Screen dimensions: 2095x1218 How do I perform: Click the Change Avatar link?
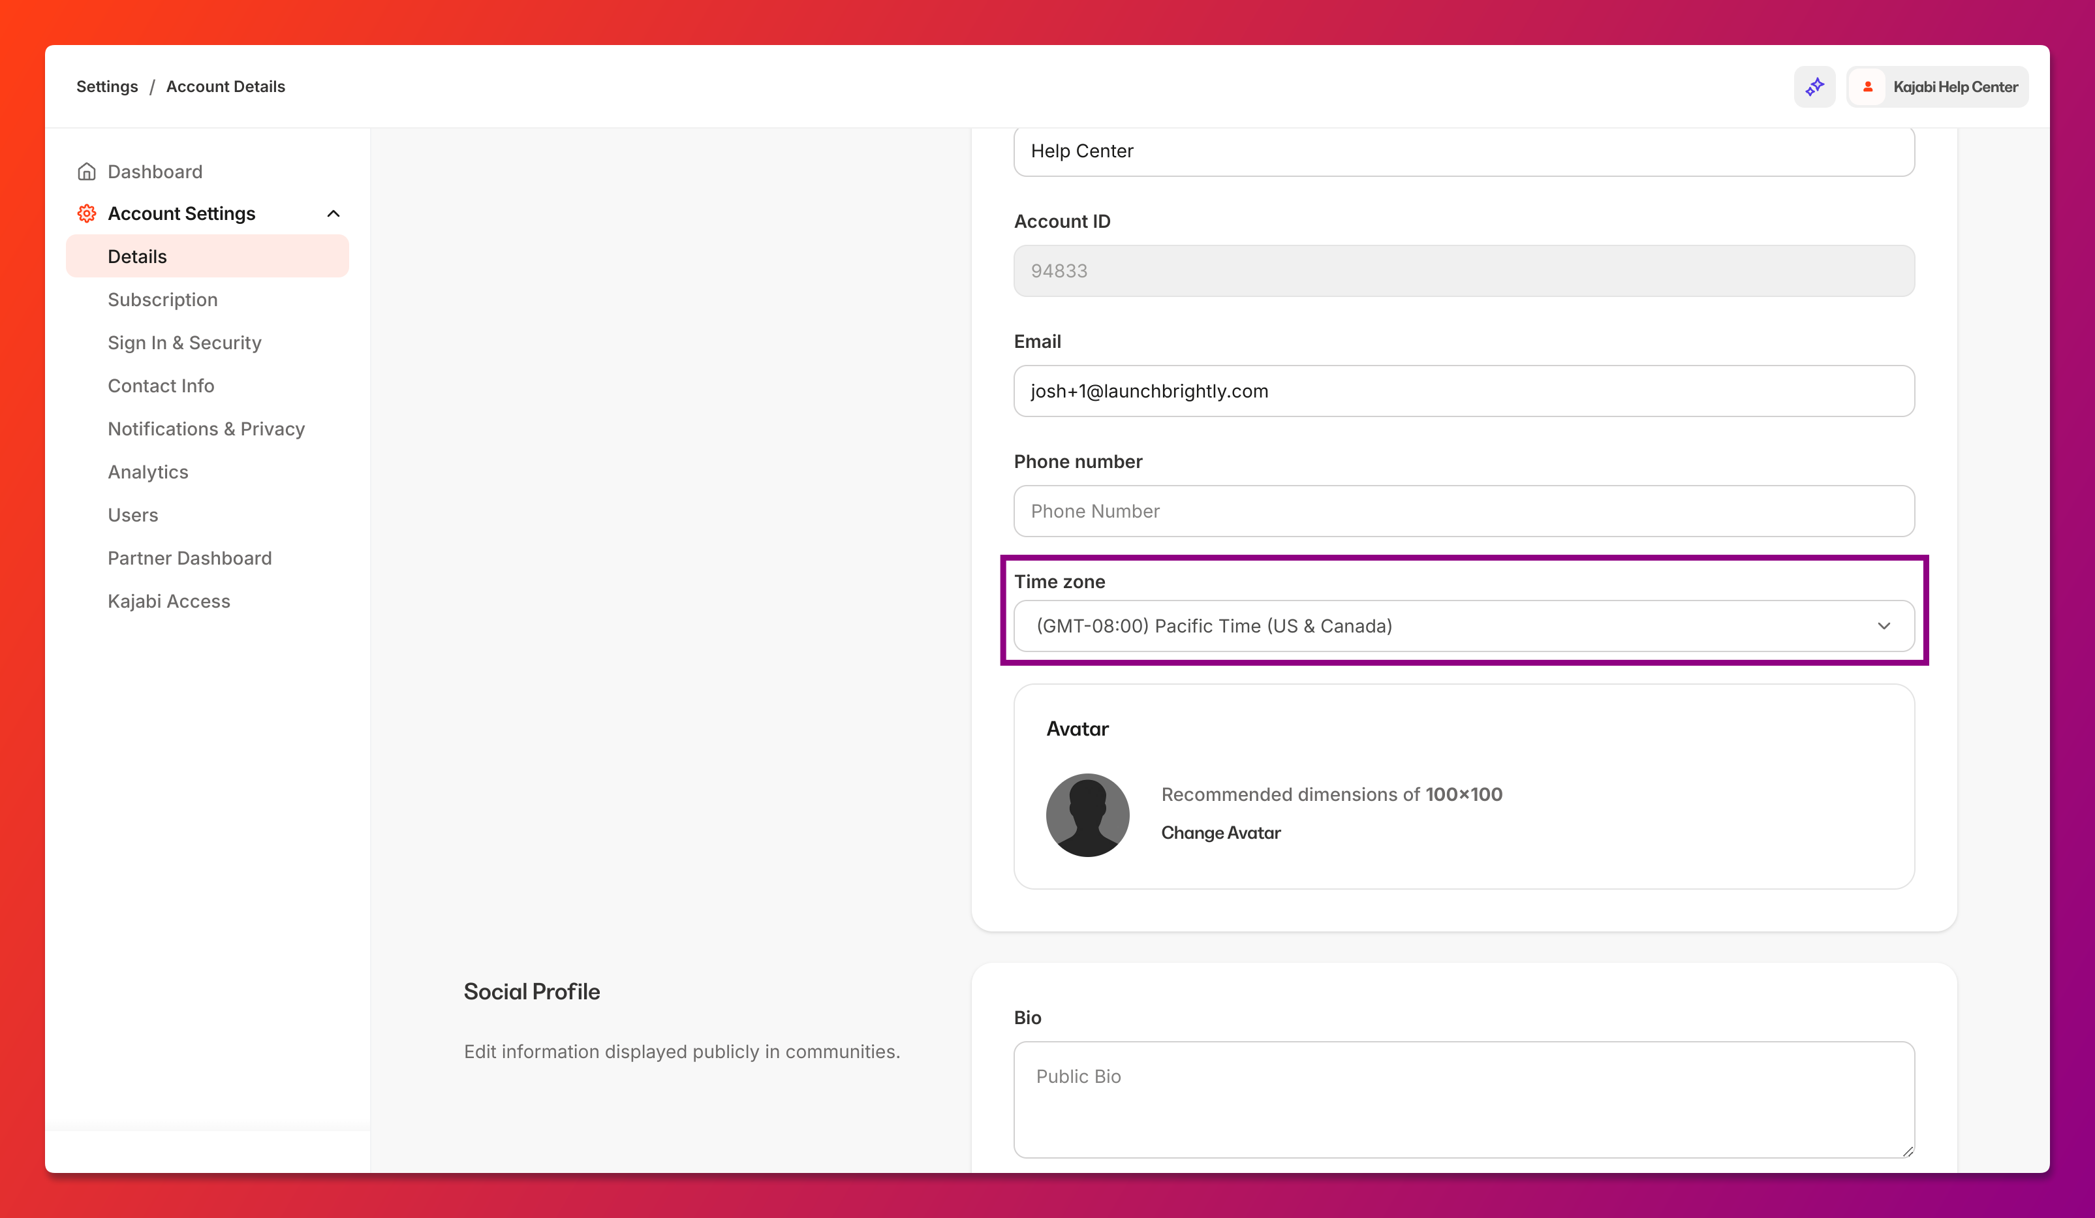click(1220, 832)
